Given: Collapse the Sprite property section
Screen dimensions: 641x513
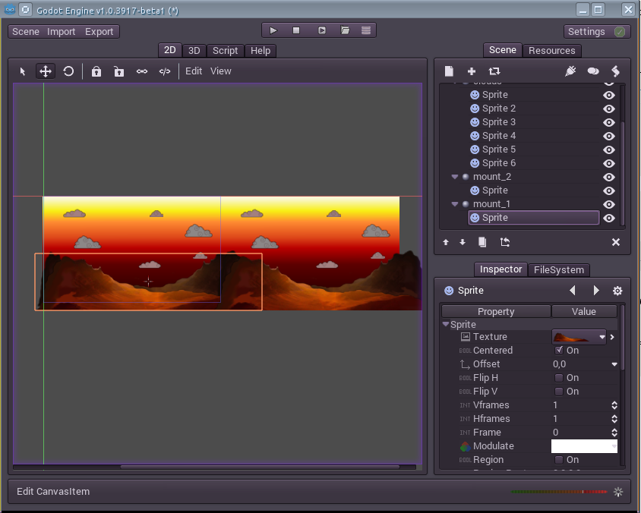Looking at the screenshot, I should click(x=446, y=325).
